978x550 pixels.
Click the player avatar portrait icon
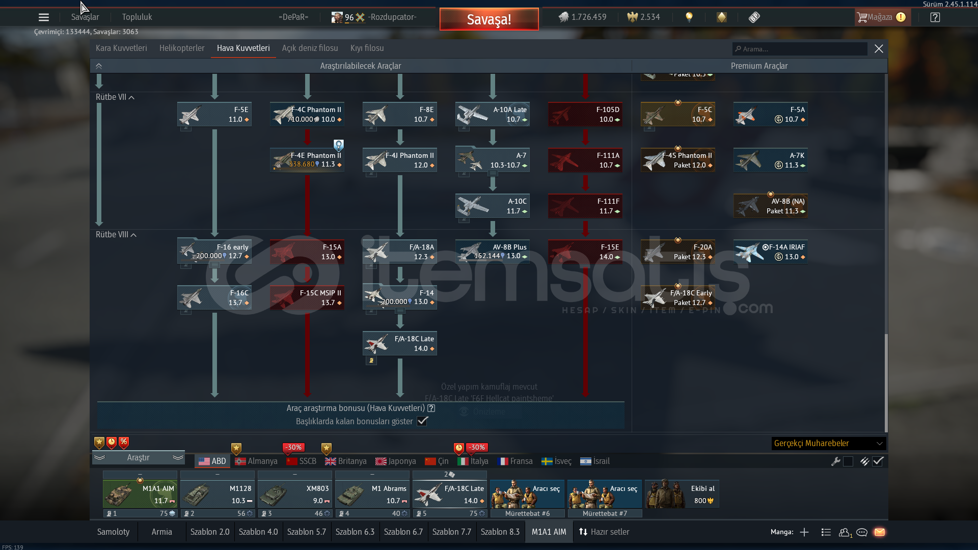point(337,17)
